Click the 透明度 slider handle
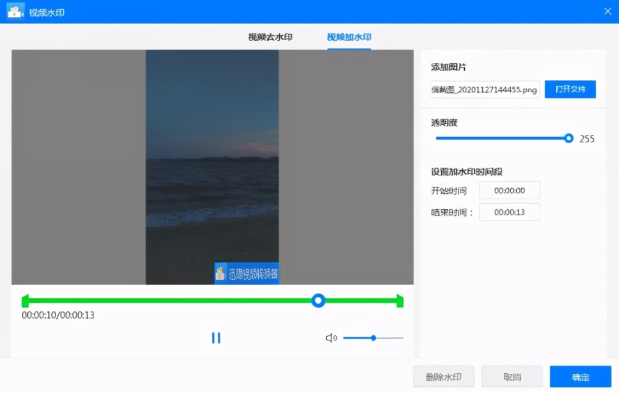 (x=569, y=138)
